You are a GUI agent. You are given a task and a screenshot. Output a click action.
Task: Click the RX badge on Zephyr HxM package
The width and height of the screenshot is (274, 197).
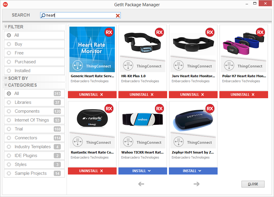210,109
